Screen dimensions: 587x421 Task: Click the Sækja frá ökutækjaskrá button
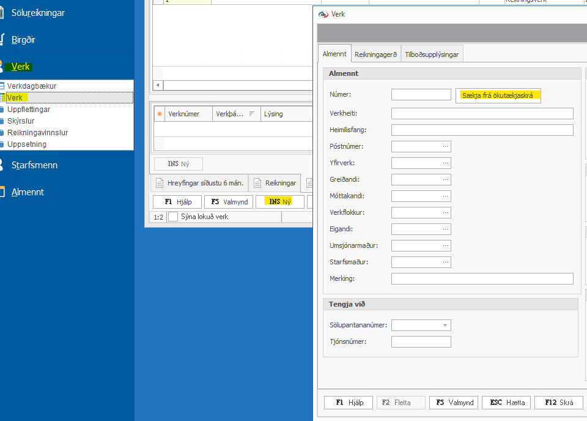click(498, 95)
